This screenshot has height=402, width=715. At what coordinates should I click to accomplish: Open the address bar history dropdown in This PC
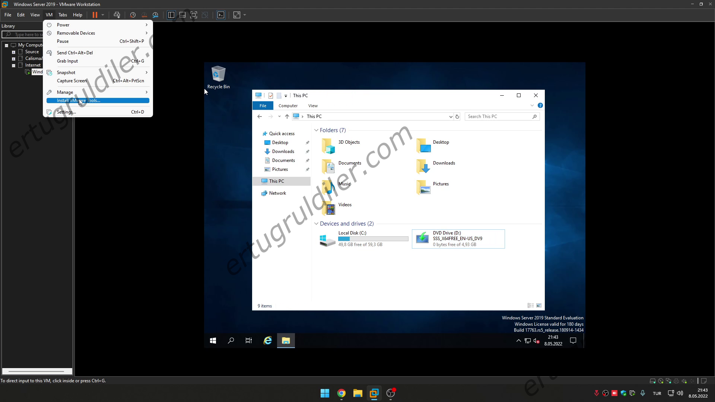pyautogui.click(x=451, y=117)
